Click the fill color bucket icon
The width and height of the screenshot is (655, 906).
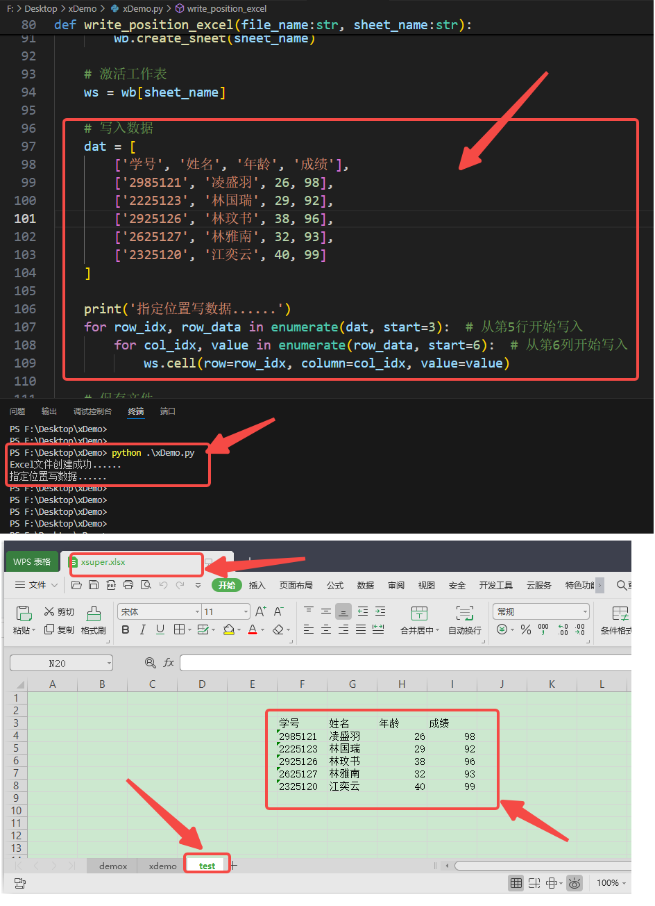point(228,629)
